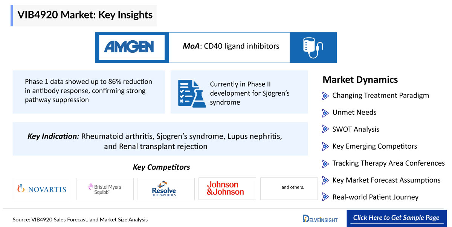The width and height of the screenshot is (452, 227).
Task: Click the IV infusion bag icon
Action: (x=313, y=47)
